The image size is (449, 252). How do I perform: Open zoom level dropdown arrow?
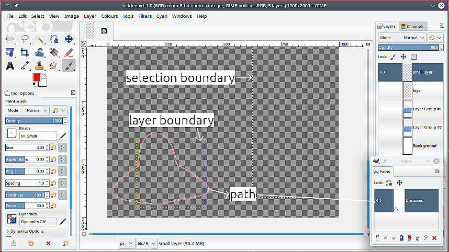[153, 244]
